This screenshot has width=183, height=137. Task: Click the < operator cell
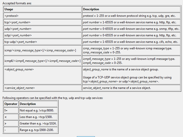tap(11, 117)
